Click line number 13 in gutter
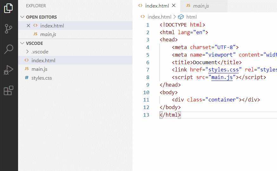 [x=146, y=115]
